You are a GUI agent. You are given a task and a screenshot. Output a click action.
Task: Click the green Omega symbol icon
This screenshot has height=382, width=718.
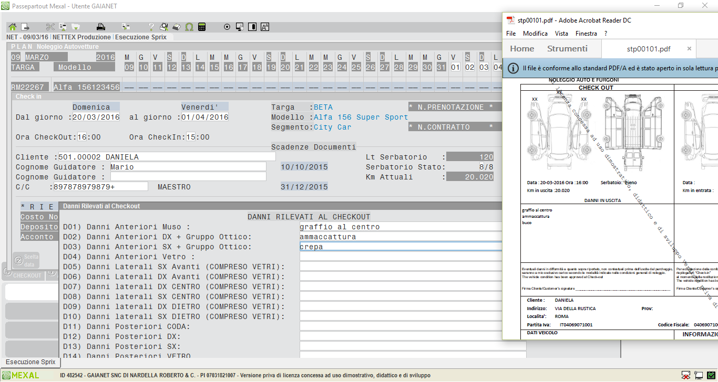pyautogui.click(x=189, y=27)
